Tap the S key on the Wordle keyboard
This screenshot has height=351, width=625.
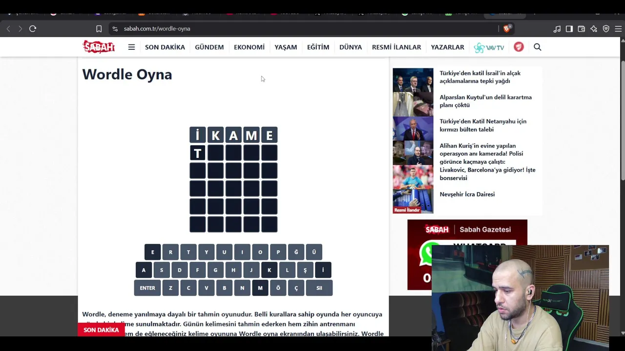pyautogui.click(x=162, y=270)
